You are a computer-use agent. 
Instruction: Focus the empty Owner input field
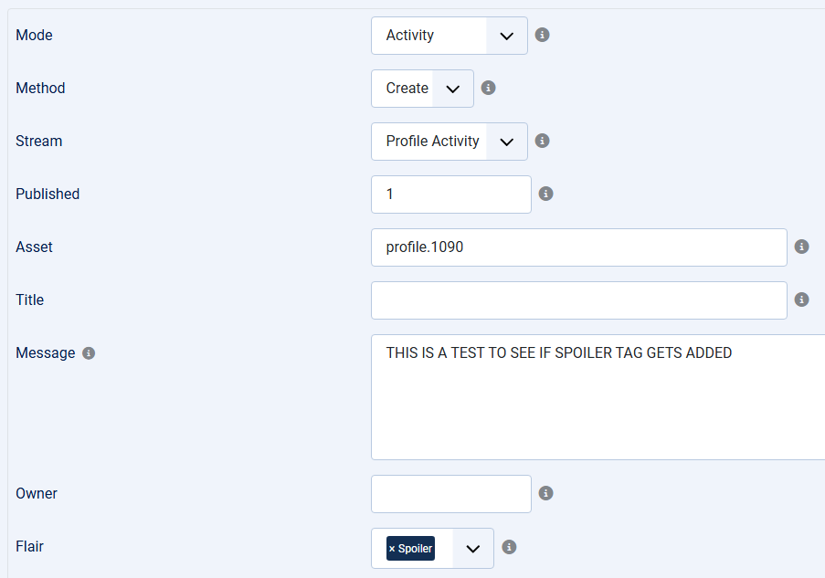coord(450,494)
